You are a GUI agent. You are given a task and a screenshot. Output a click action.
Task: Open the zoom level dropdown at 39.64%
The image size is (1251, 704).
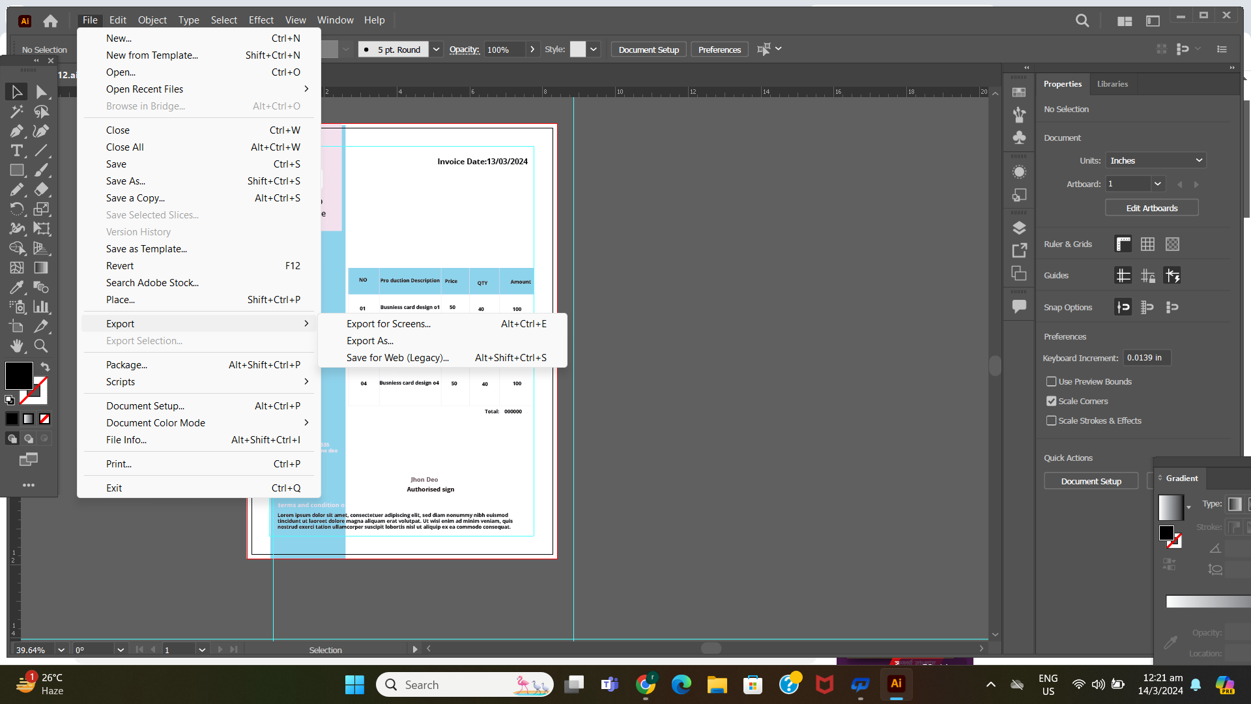click(x=61, y=650)
